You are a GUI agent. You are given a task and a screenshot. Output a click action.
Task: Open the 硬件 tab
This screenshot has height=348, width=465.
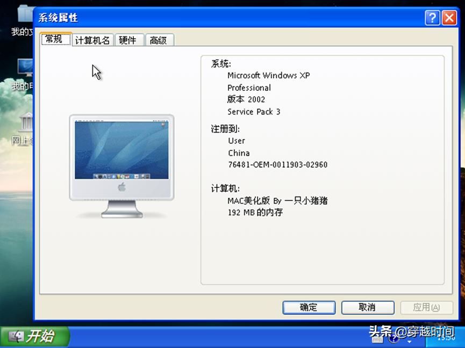point(128,39)
